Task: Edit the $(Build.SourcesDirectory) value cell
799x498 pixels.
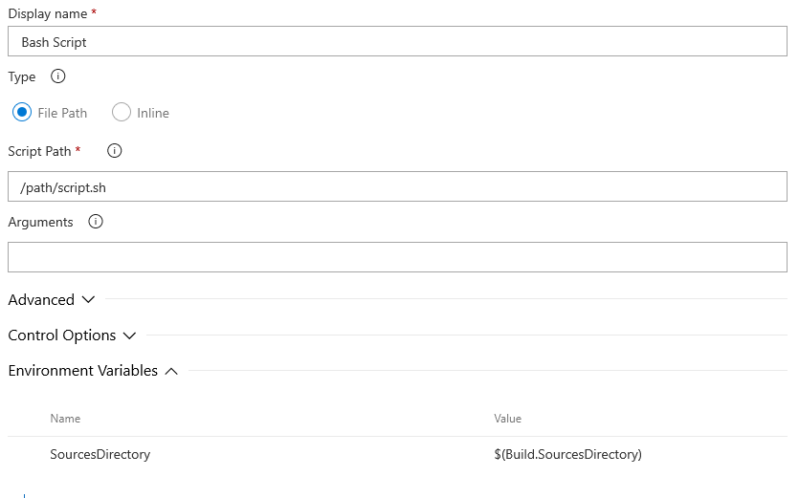Action: click(567, 454)
